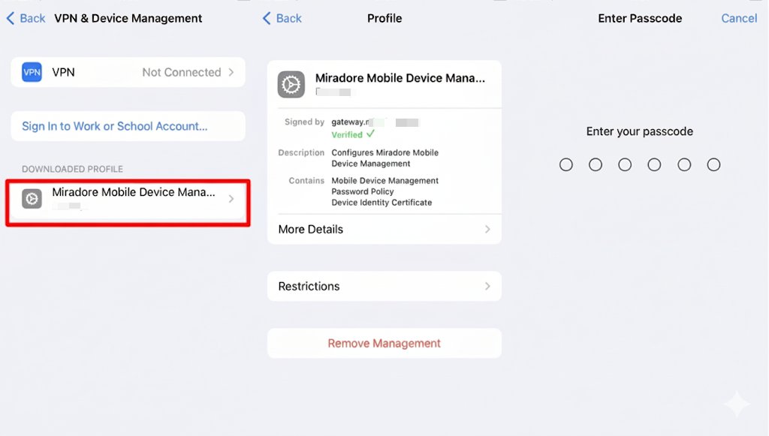Open the VPN settings row
The image size is (769, 436).
tap(128, 72)
